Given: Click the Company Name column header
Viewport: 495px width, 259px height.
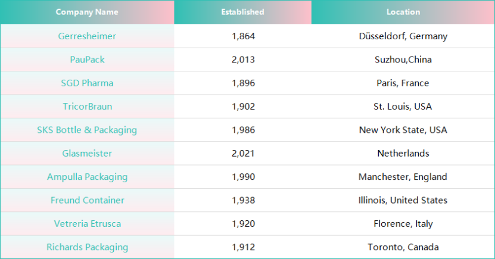Looking at the screenshot, I should click(87, 12).
